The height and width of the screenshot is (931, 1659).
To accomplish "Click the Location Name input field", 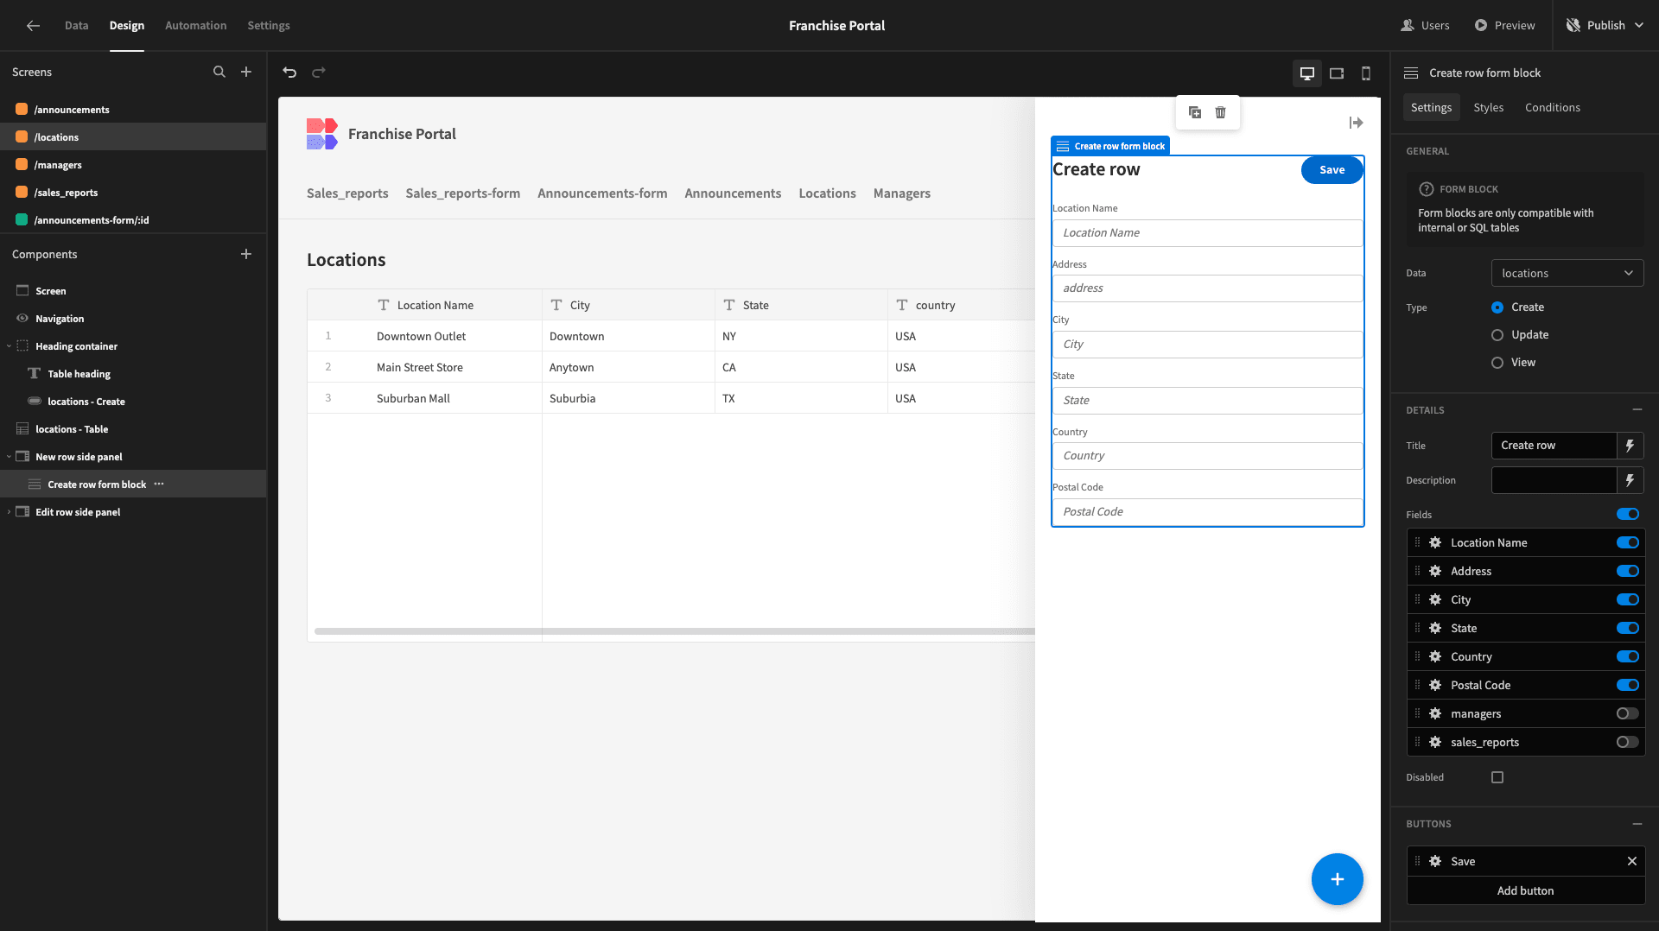I will tap(1207, 233).
